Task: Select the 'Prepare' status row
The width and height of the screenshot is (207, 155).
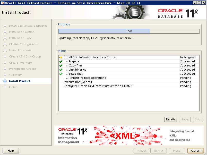Action: point(129,61)
